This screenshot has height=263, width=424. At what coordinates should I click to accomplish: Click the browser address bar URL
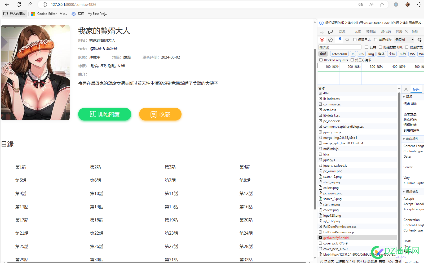pyautogui.click(x=74, y=5)
